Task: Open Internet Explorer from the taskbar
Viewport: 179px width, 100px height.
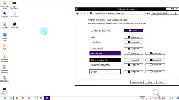Action: click(5, 98)
